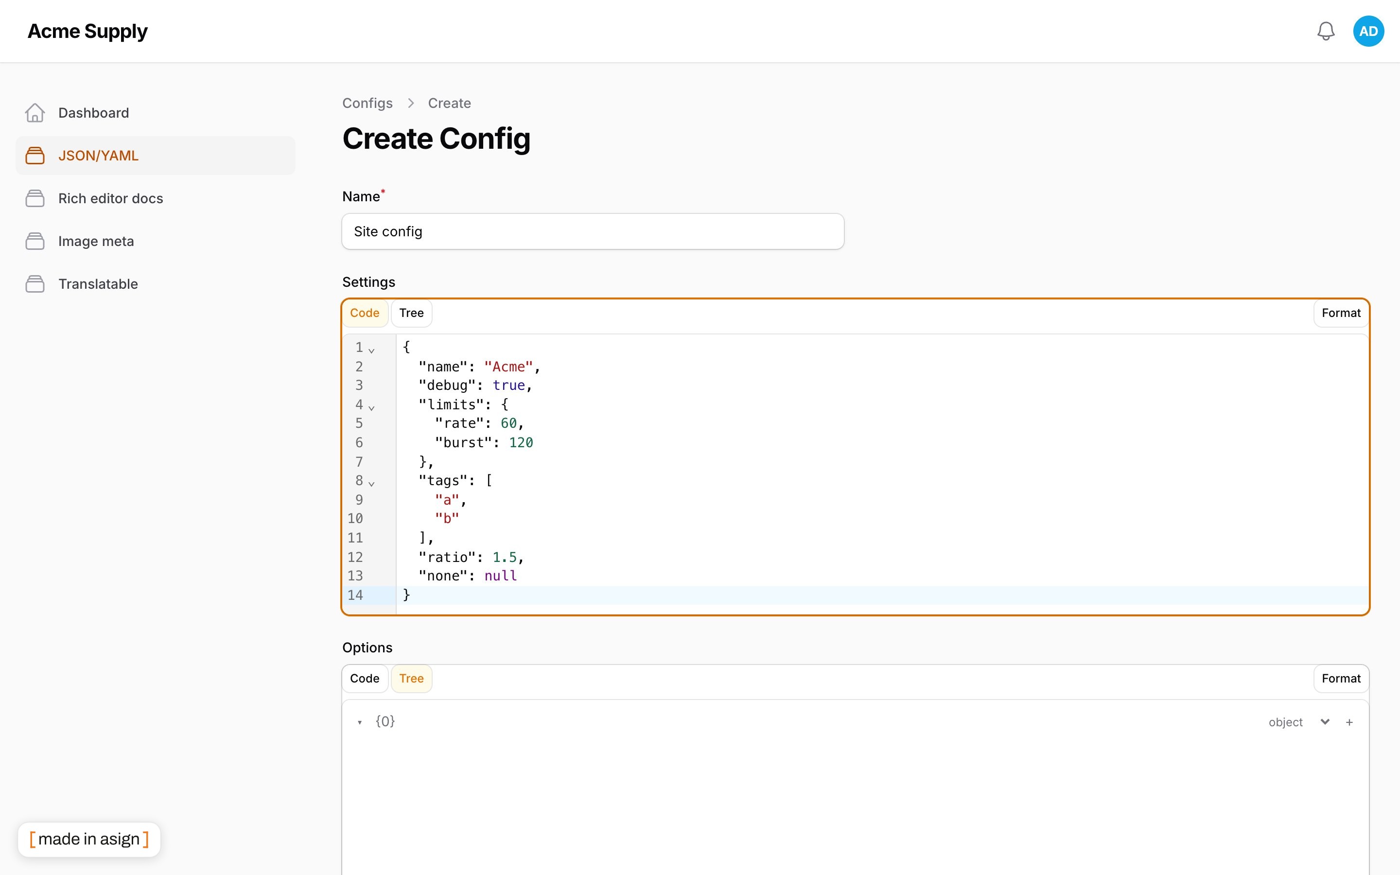Click the object type label
Screen dimensions: 1400x875
pyautogui.click(x=1285, y=722)
